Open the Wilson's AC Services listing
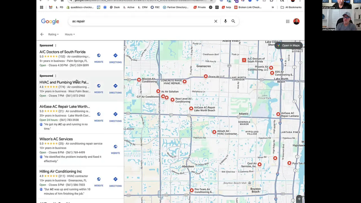 coord(56,139)
